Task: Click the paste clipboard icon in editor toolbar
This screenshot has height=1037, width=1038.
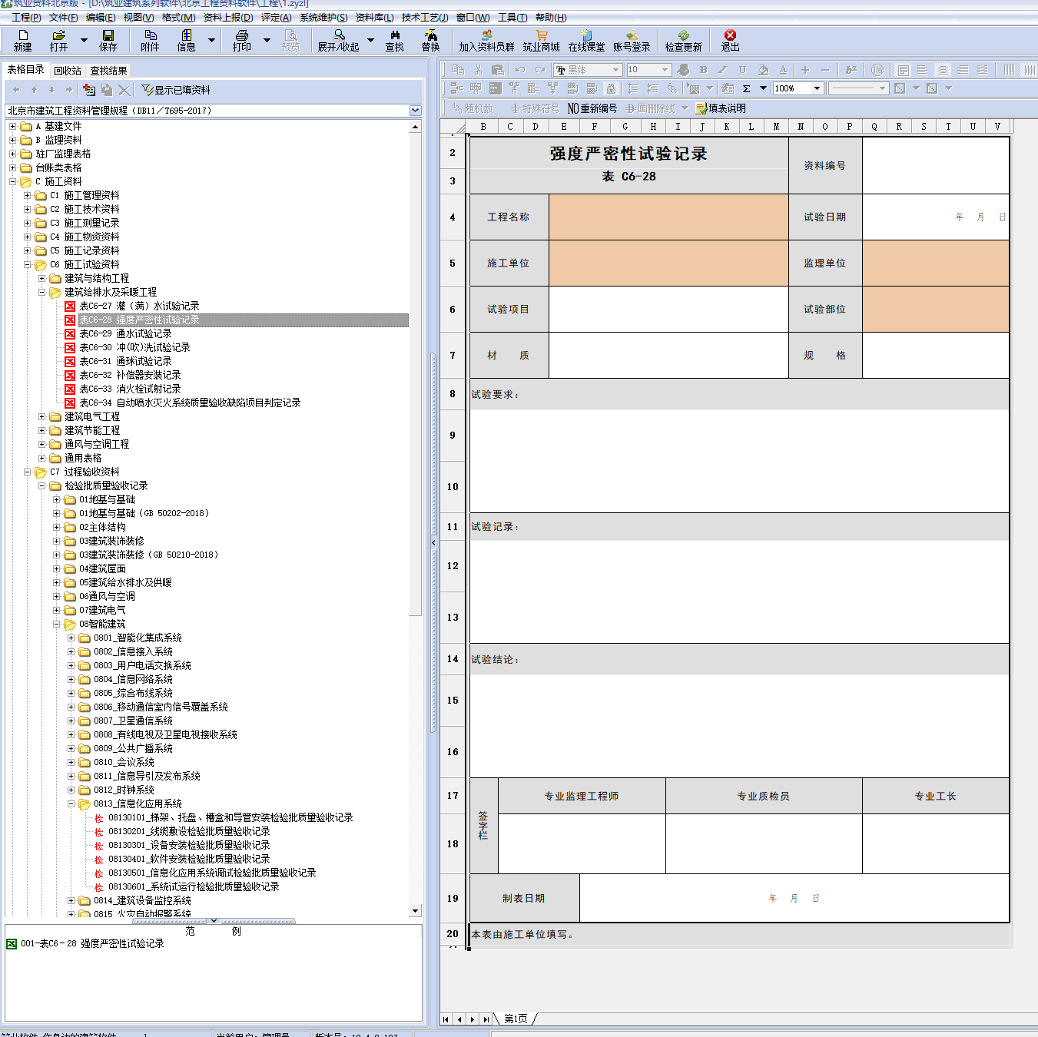Action: click(x=498, y=70)
